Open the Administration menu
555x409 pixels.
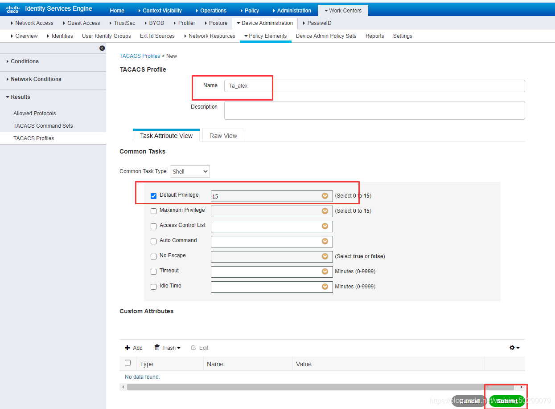pos(293,10)
